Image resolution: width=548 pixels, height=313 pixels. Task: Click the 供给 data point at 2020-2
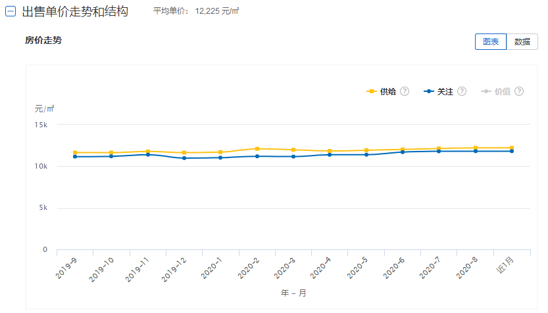click(x=257, y=149)
